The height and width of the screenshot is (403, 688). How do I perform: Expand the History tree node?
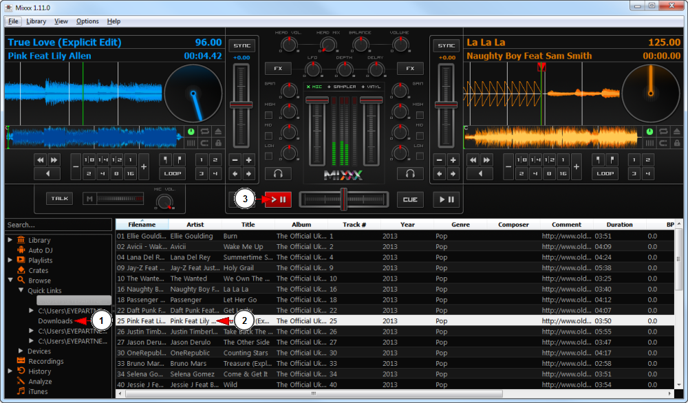click(x=10, y=371)
